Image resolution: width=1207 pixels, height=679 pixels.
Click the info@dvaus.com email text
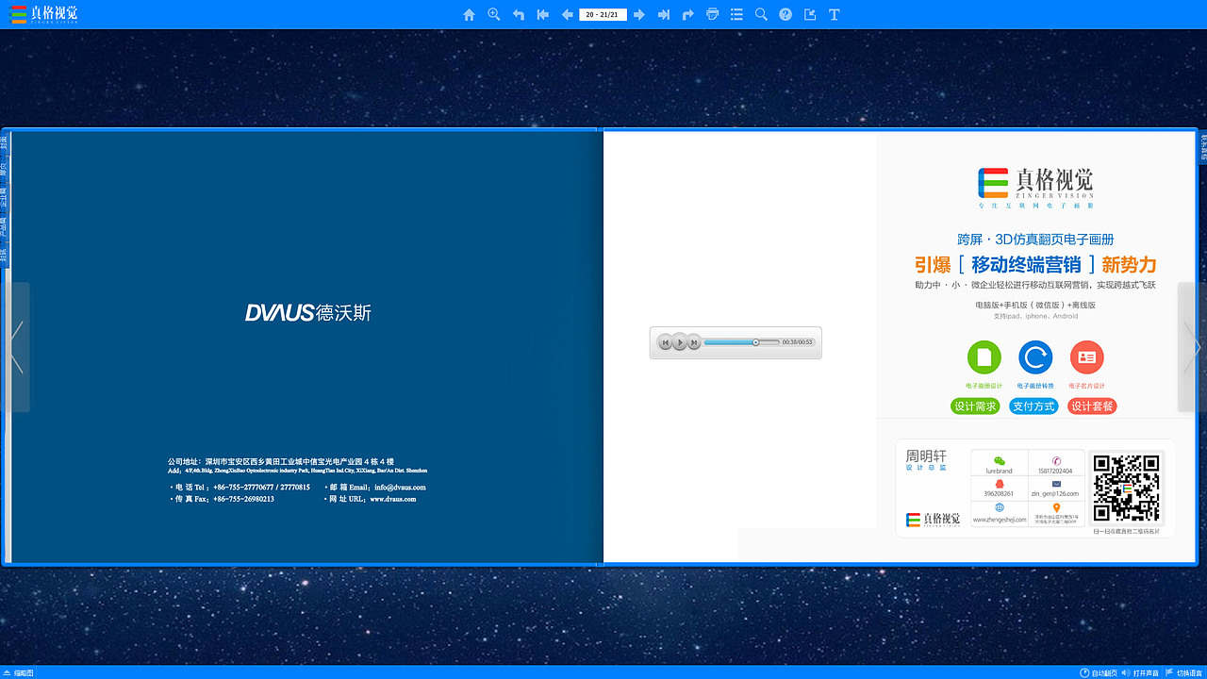coord(400,488)
